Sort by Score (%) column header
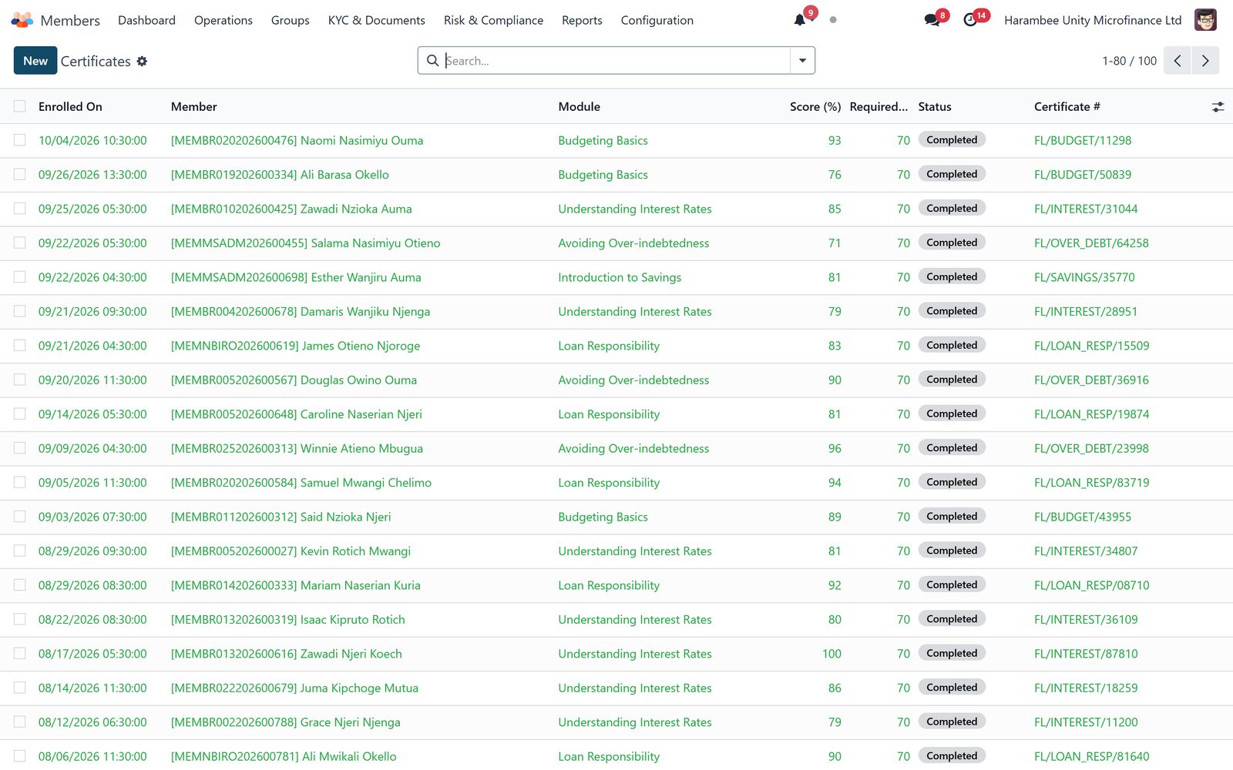Screen dimensions: 1233x770 pyautogui.click(x=815, y=106)
